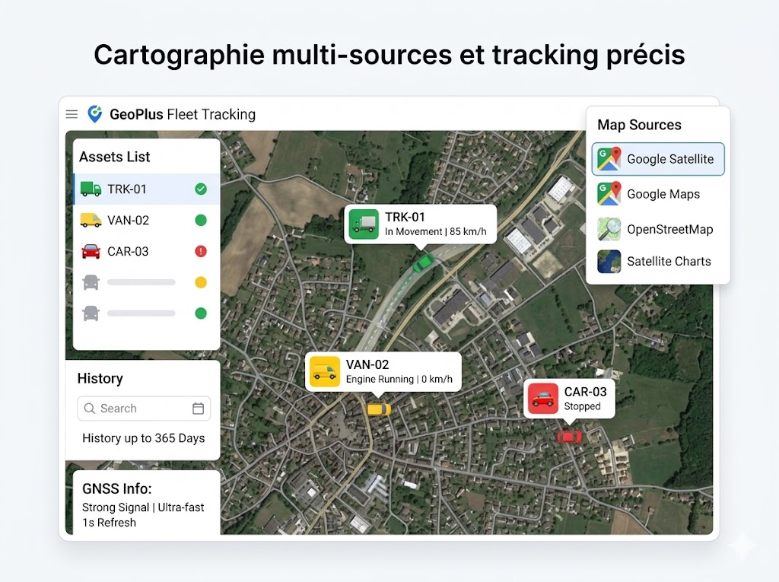Click the green status dot in the last asset row
Image resolution: width=779 pixels, height=582 pixels.
point(201,313)
